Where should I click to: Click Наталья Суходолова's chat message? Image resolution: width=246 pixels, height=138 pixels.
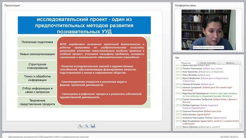point(204,89)
